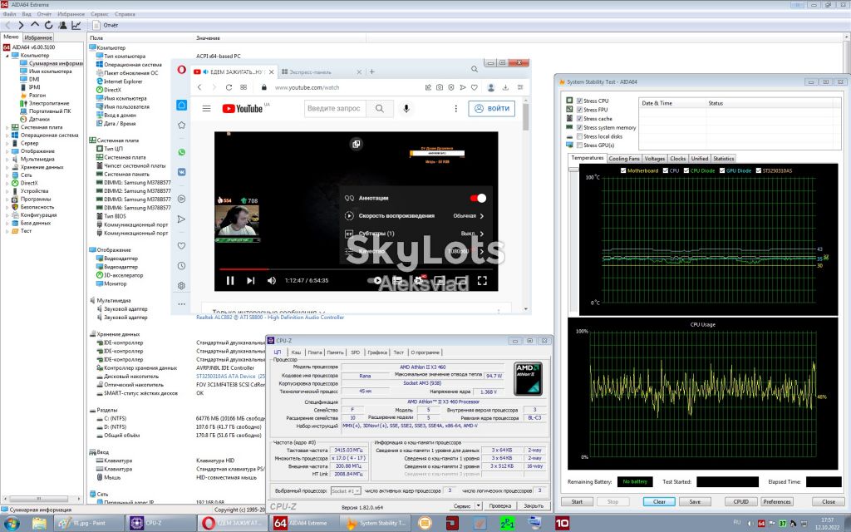Click YouTube search magnifier button
Viewport: 851px width, 532px height.
click(x=379, y=109)
